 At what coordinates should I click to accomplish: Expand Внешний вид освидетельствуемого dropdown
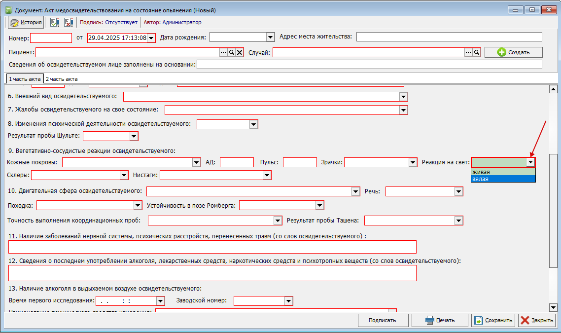click(x=403, y=97)
